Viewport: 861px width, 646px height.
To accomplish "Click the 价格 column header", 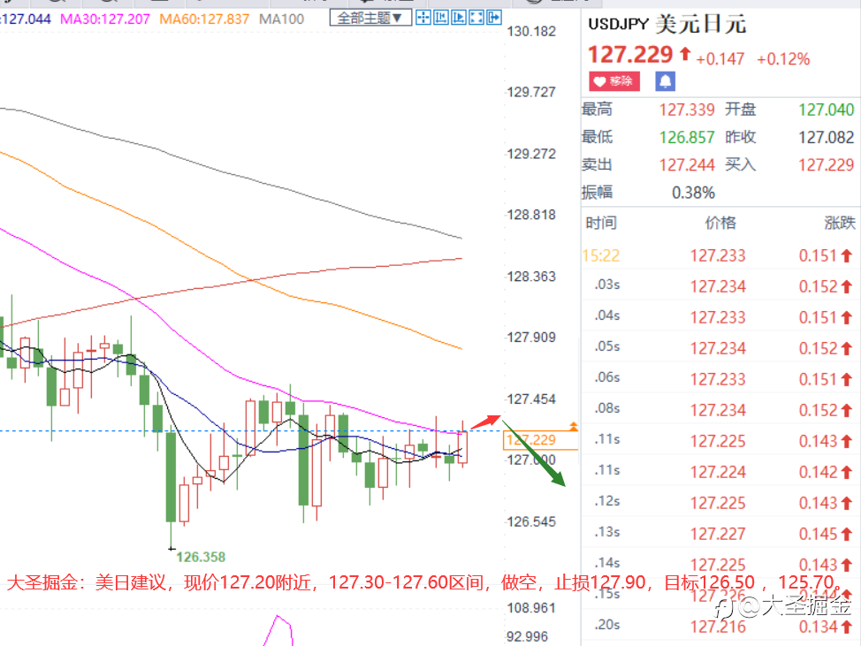I will pyautogui.click(x=720, y=223).
